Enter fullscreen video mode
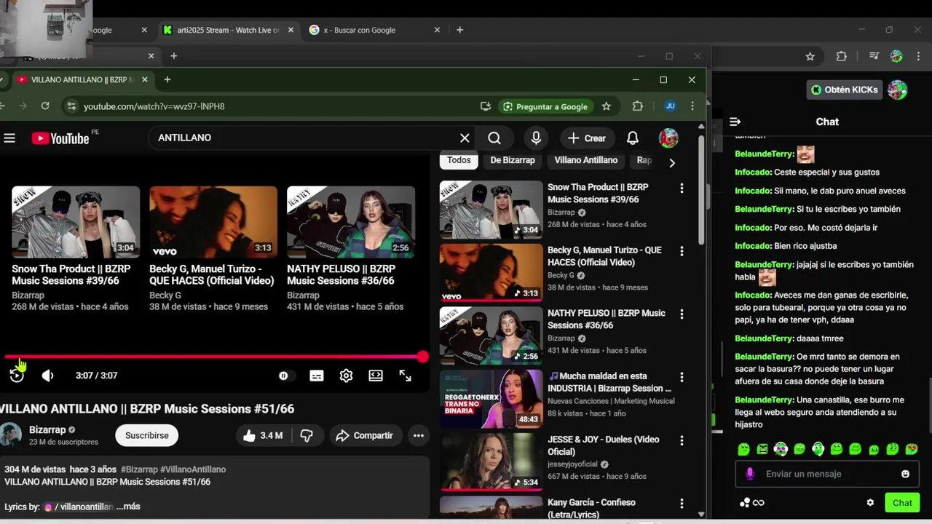This screenshot has height=524, width=932. [x=405, y=376]
